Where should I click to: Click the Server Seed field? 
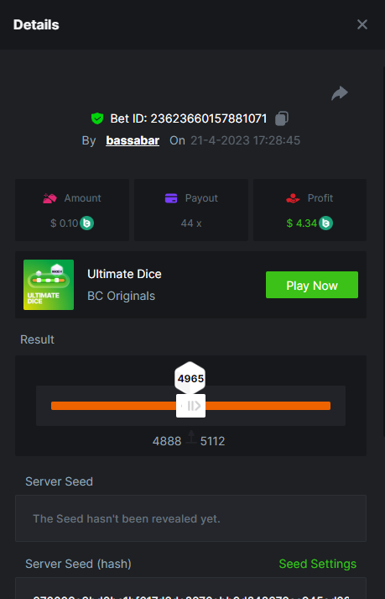tap(190, 518)
